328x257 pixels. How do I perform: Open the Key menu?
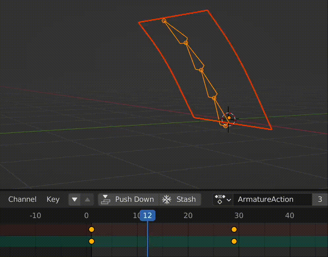(53, 199)
